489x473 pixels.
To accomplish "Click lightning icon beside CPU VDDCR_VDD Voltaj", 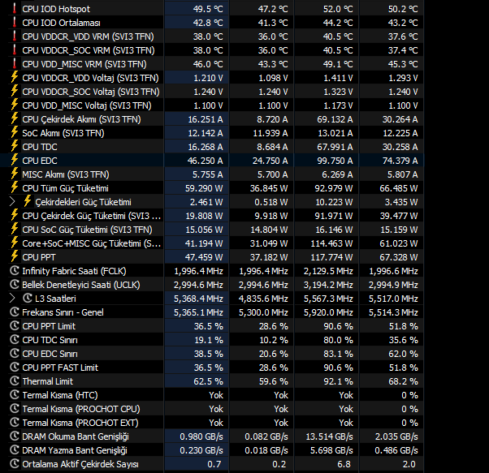I will [15, 77].
